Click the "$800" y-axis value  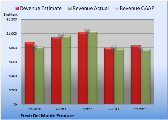pyautogui.click(x=13, y=48)
